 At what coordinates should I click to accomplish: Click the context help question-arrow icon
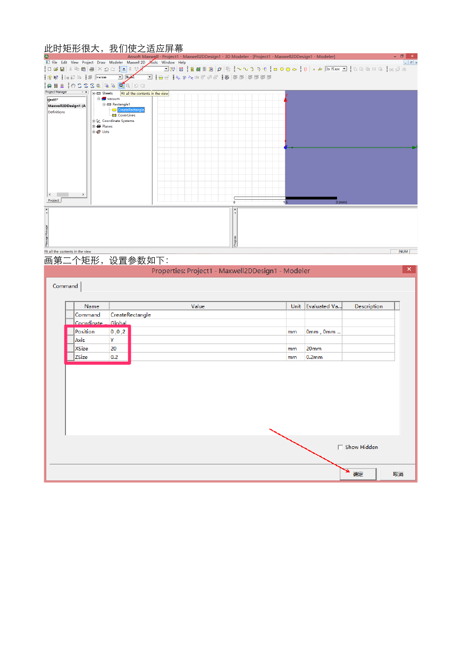click(56, 77)
